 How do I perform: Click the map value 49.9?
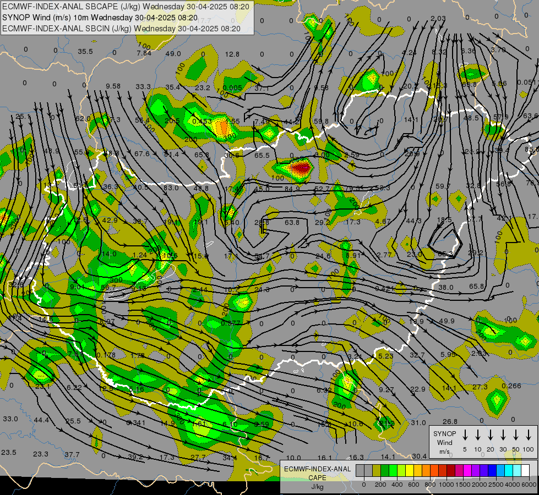click(x=447, y=321)
